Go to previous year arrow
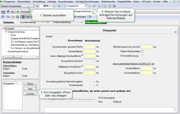This screenshot has height=114, width=180. coord(37,6)
